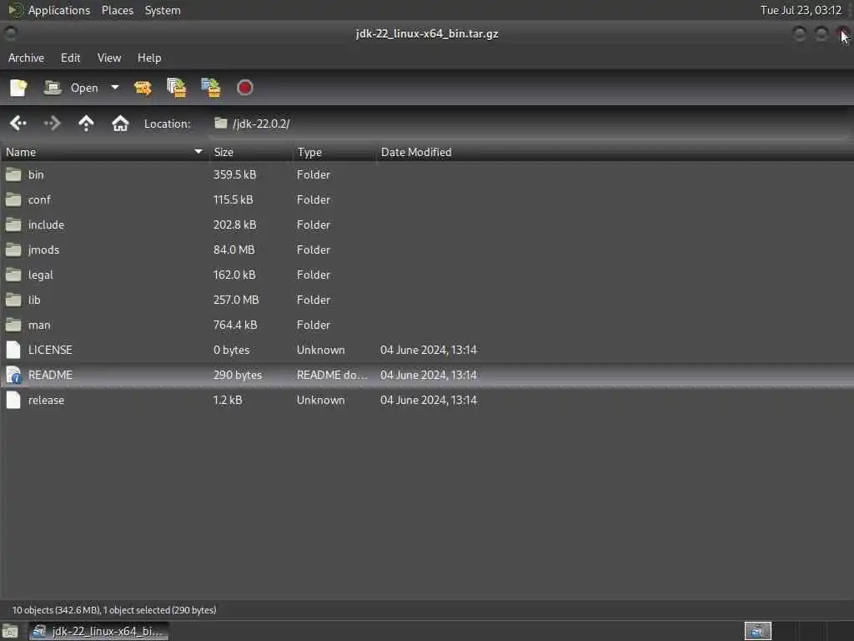
Task: Create a new archive with toolbar icon
Action: point(18,88)
